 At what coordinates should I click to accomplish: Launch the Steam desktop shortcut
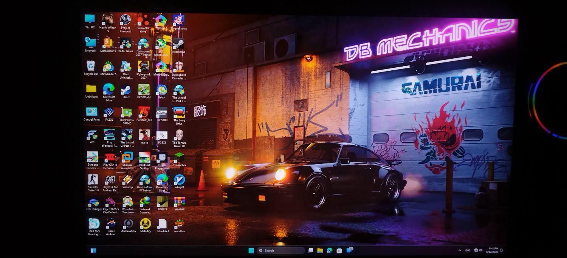[126, 92]
